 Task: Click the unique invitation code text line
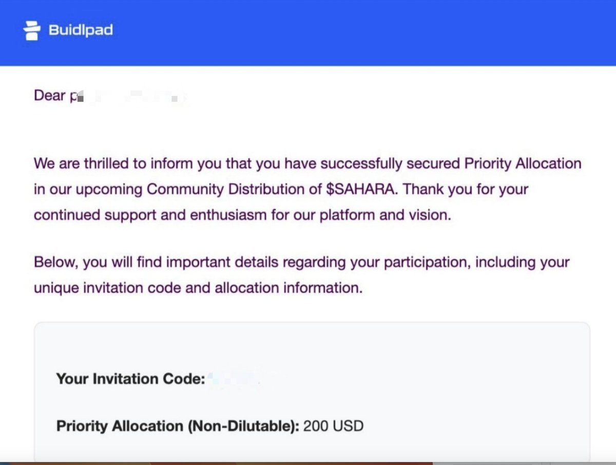point(198,288)
